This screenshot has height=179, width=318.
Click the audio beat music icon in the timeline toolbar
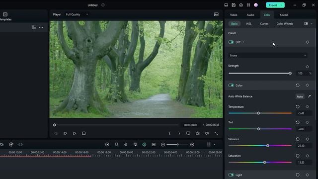coord(135,145)
